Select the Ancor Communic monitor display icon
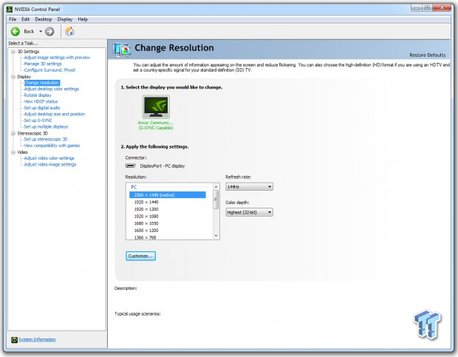Viewport: 458px width, 357px height. [156, 107]
